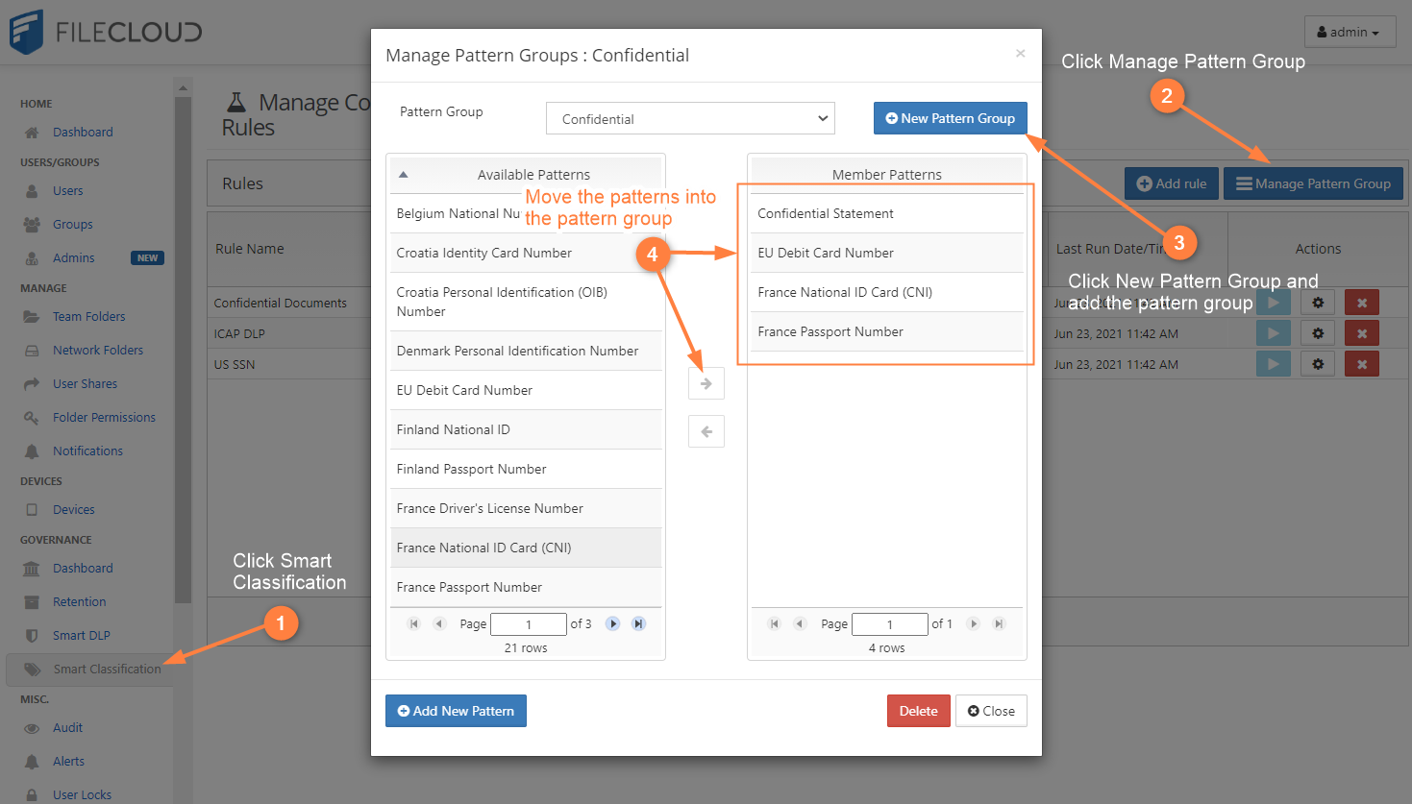Open the admin user menu
Image resolution: width=1412 pixels, height=804 pixels.
1349,32
